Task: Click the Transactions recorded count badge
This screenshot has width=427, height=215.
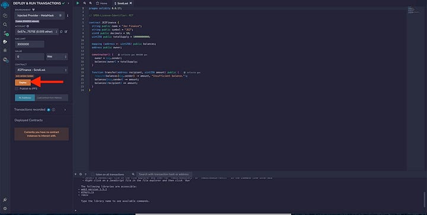Action: tap(49, 110)
